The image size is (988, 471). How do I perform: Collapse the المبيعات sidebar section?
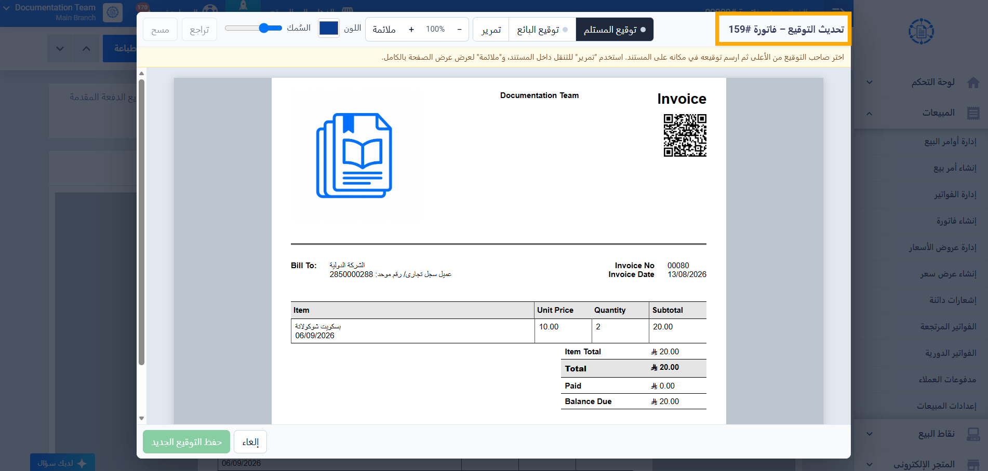click(870, 113)
